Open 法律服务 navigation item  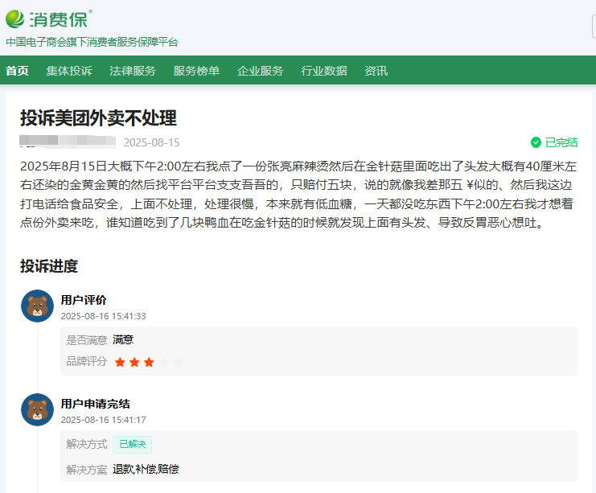(x=133, y=71)
